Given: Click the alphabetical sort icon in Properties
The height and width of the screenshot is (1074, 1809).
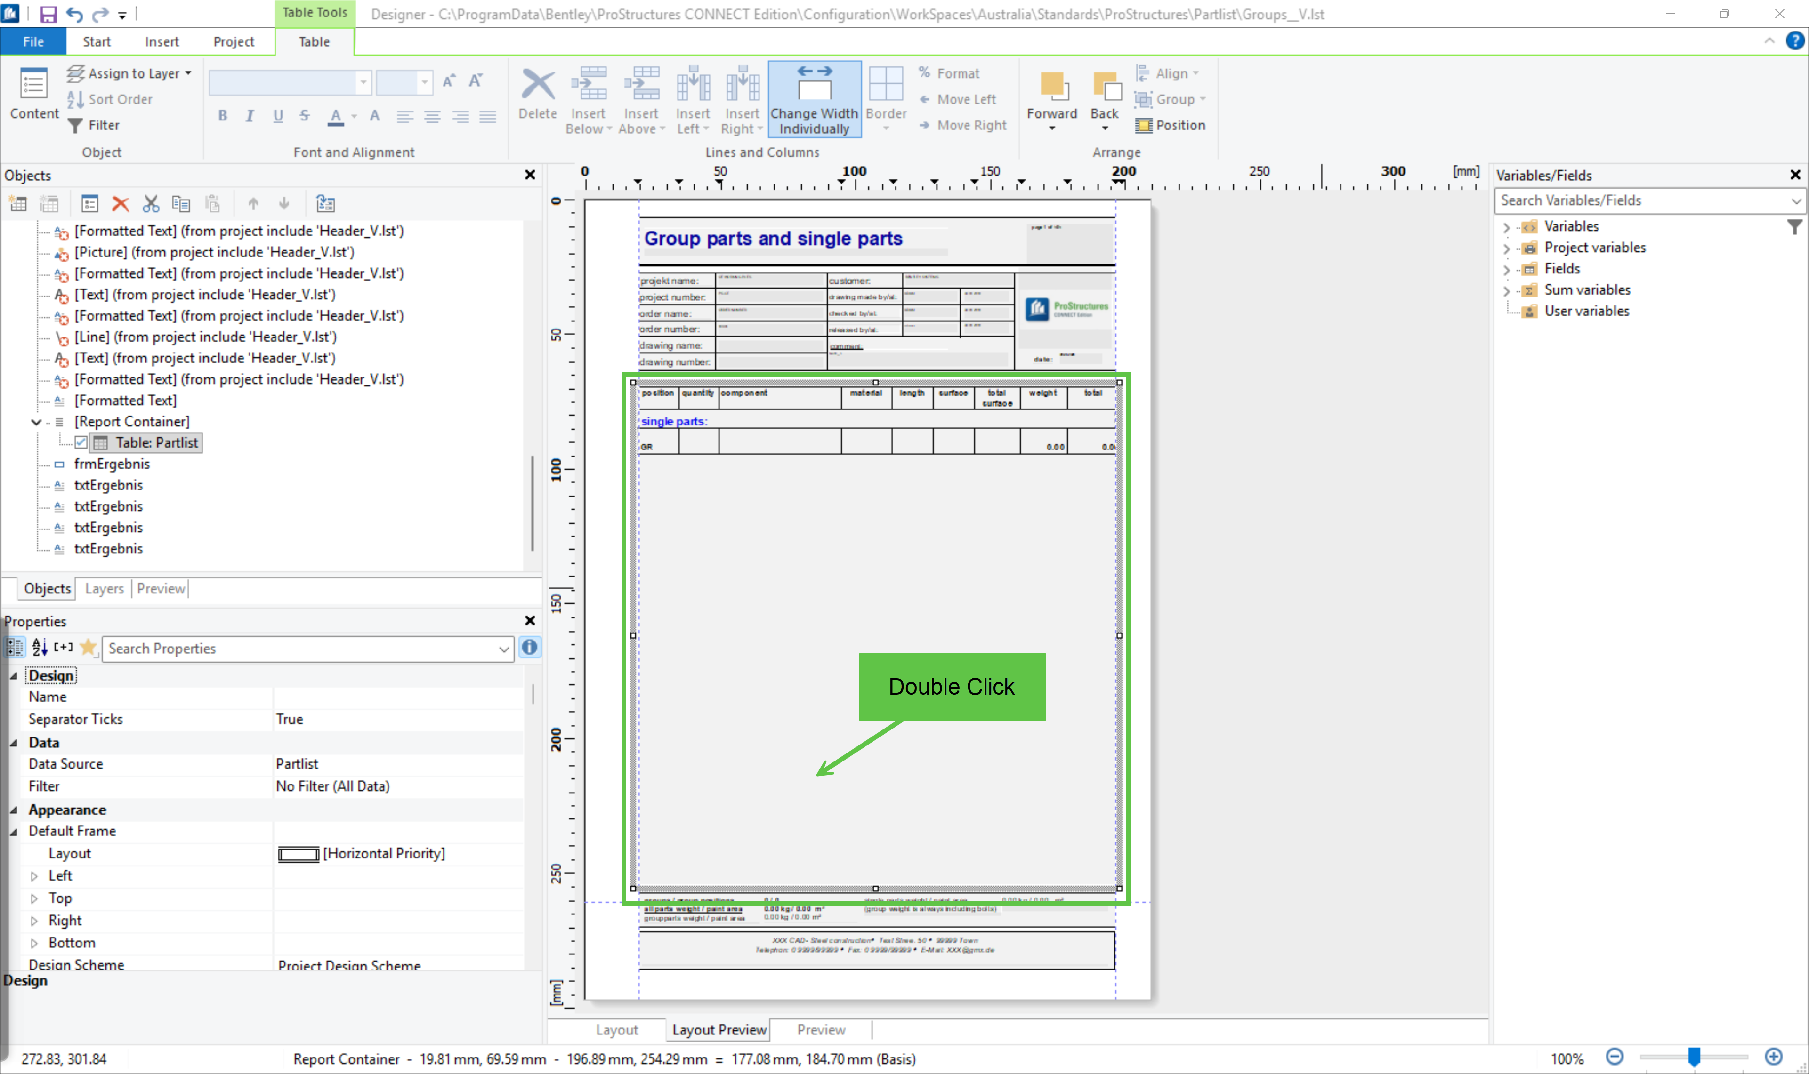Looking at the screenshot, I should click(x=40, y=647).
